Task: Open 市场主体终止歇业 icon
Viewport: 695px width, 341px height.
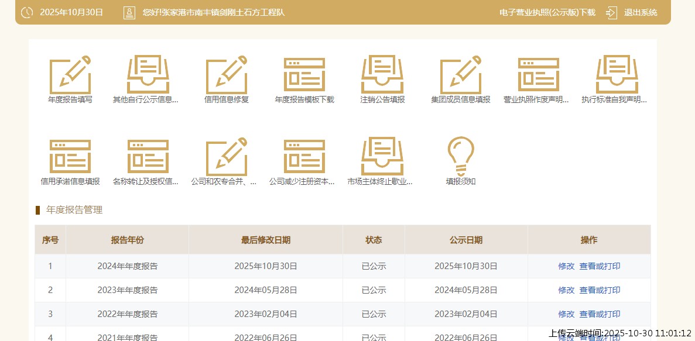Action: [x=382, y=157]
